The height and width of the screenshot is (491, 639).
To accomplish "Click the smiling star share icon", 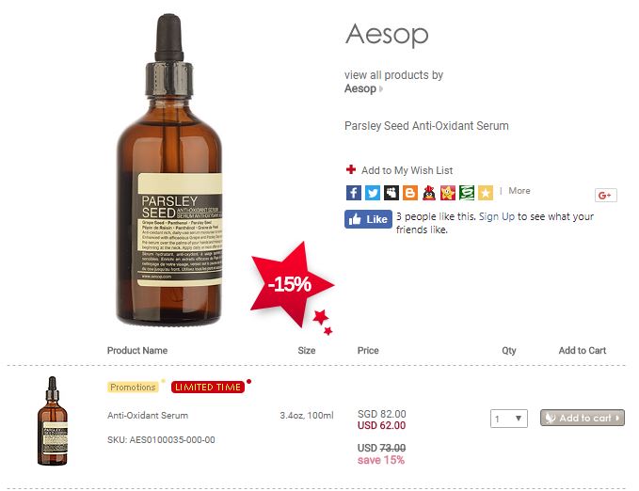I will (447, 192).
